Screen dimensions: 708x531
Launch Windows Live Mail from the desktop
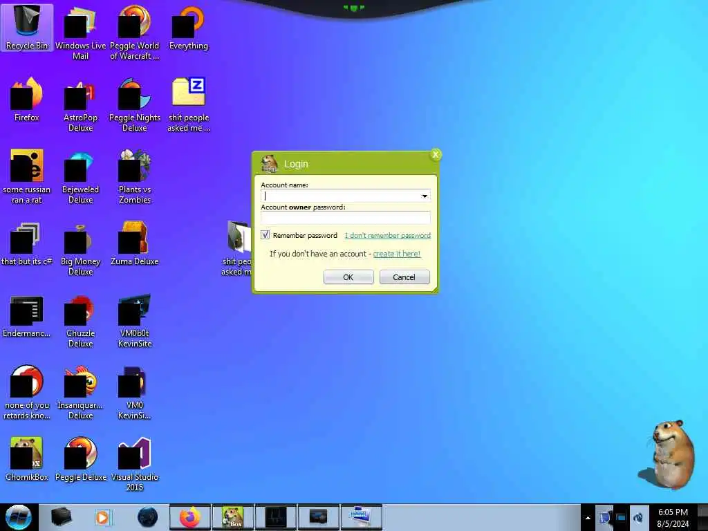click(x=80, y=32)
